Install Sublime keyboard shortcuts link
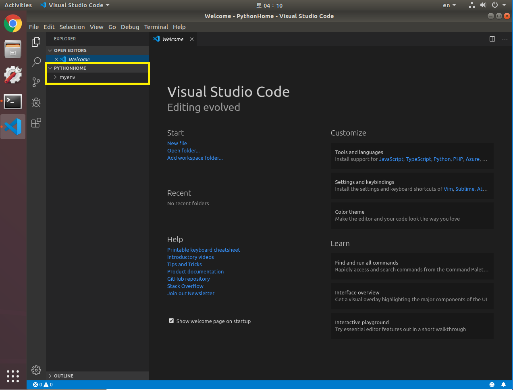This screenshot has height=390, width=513. [465, 189]
